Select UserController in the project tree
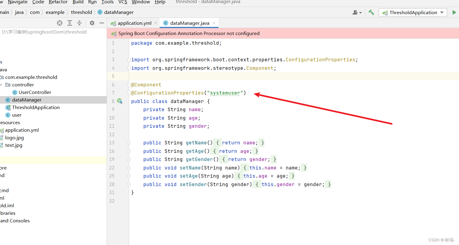The width and height of the screenshot is (459, 245). point(35,92)
